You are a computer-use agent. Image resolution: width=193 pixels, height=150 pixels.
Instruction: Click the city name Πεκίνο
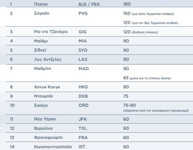click(x=42, y=4)
